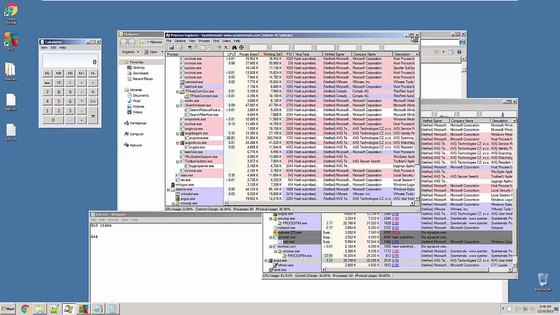
Task: Click the Refresh Now toolbar icon
Action: click(181, 47)
